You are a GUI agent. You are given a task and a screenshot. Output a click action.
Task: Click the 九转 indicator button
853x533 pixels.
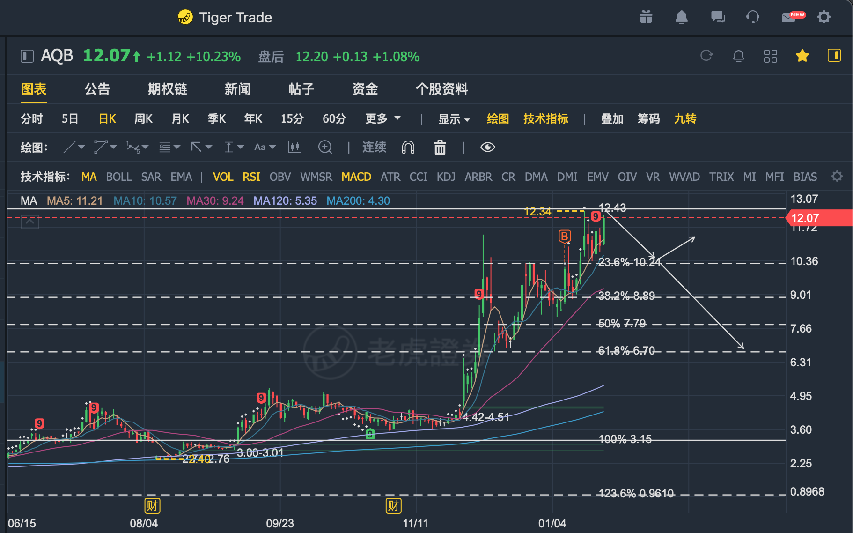685,118
